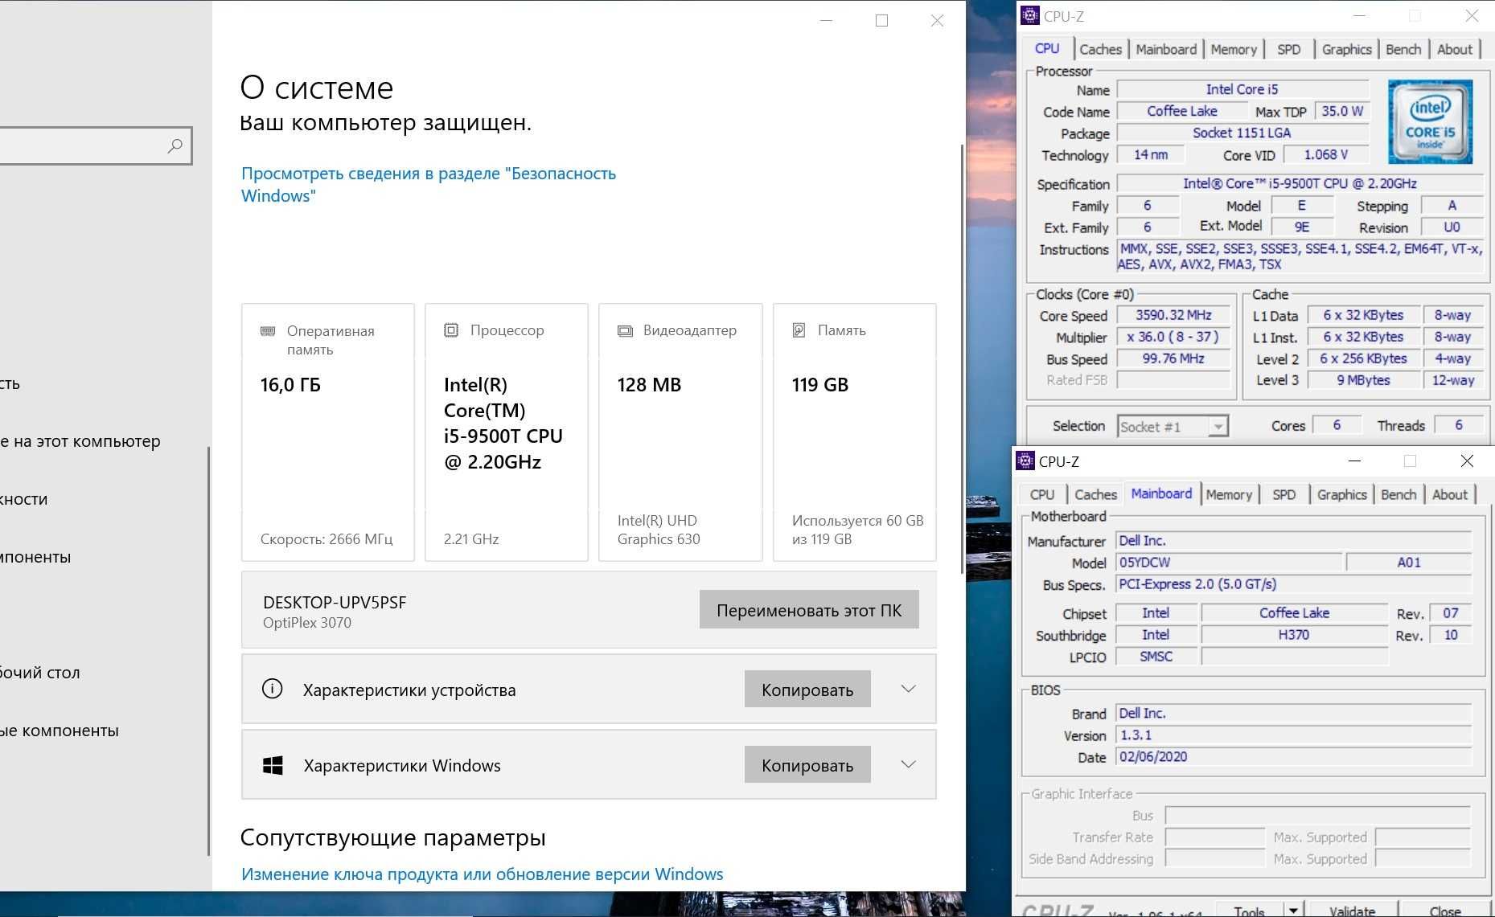This screenshot has height=917, width=1495.
Task: Open Memory tab in lower CPU-Z window
Action: click(1229, 494)
